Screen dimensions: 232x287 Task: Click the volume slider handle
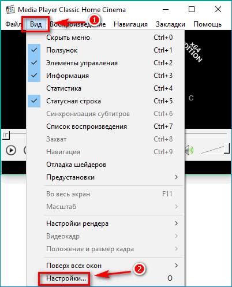click(227, 148)
